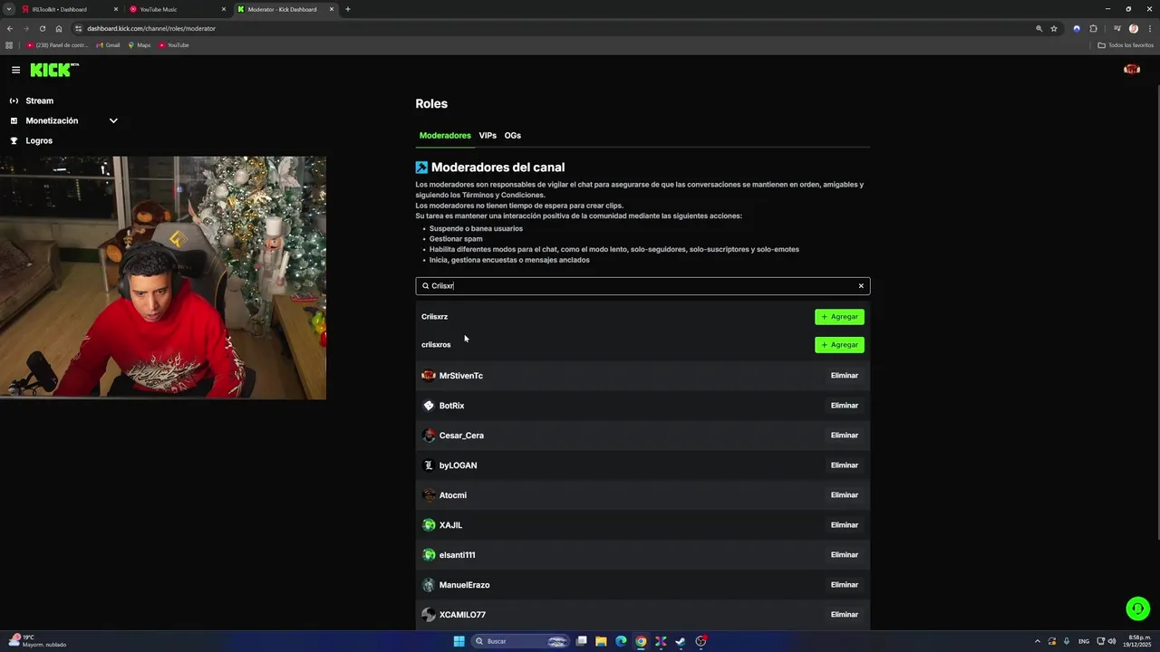The image size is (1160, 652).
Task: Click elsanti111's avatar icon
Action: (429, 555)
